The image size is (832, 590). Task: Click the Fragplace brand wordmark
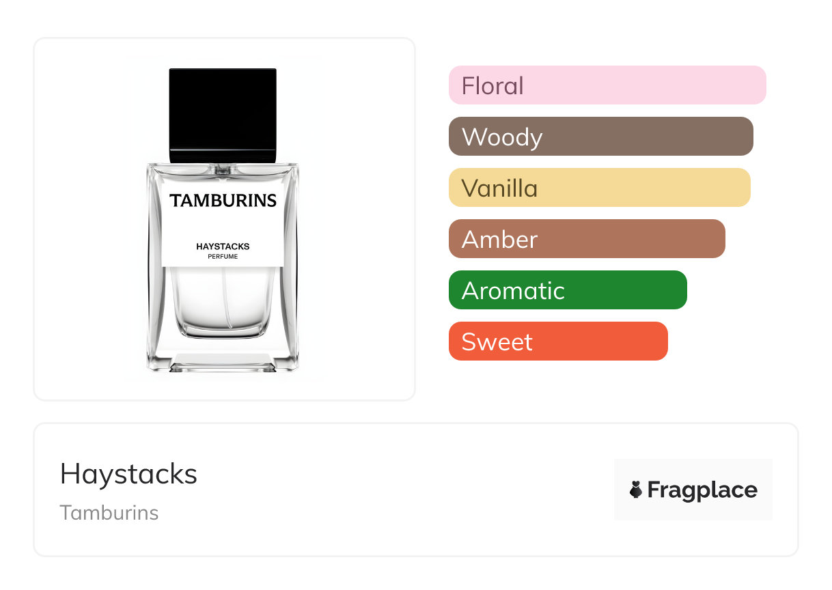pos(702,490)
